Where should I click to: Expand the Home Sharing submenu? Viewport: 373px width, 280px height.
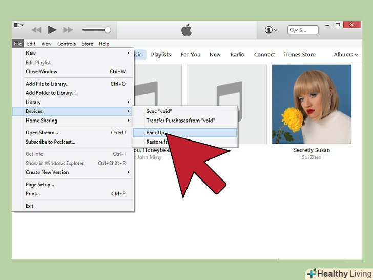[x=73, y=121]
